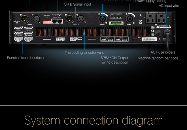Image resolution: width=187 pixels, height=130 pixels.
Task: Toggle the red mode DIP switch
Action: tap(47, 22)
